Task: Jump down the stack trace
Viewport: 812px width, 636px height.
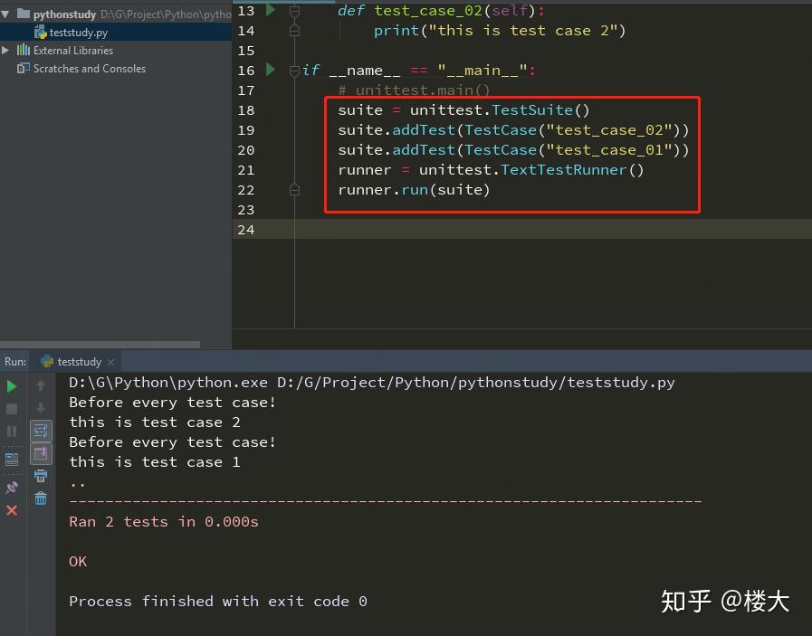Action: pos(41,409)
